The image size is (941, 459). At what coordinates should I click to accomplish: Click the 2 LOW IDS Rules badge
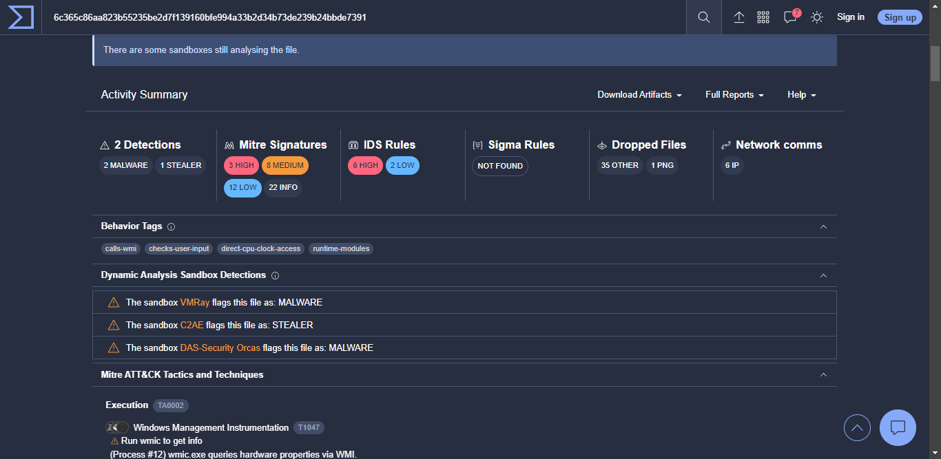coord(402,166)
